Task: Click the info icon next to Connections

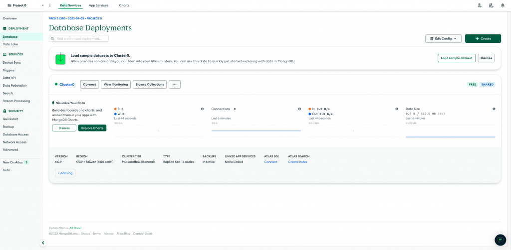Action: click(299, 109)
